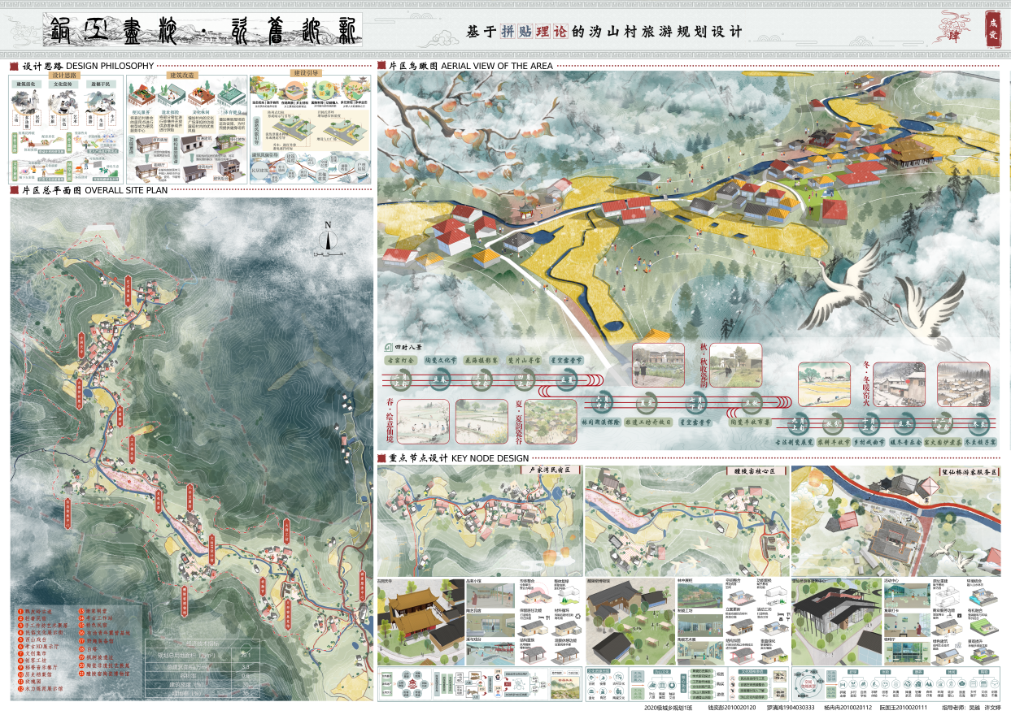Click the red square before AERIAL VIEW heading
Viewport: 1011px width, 715px height.
click(381, 66)
